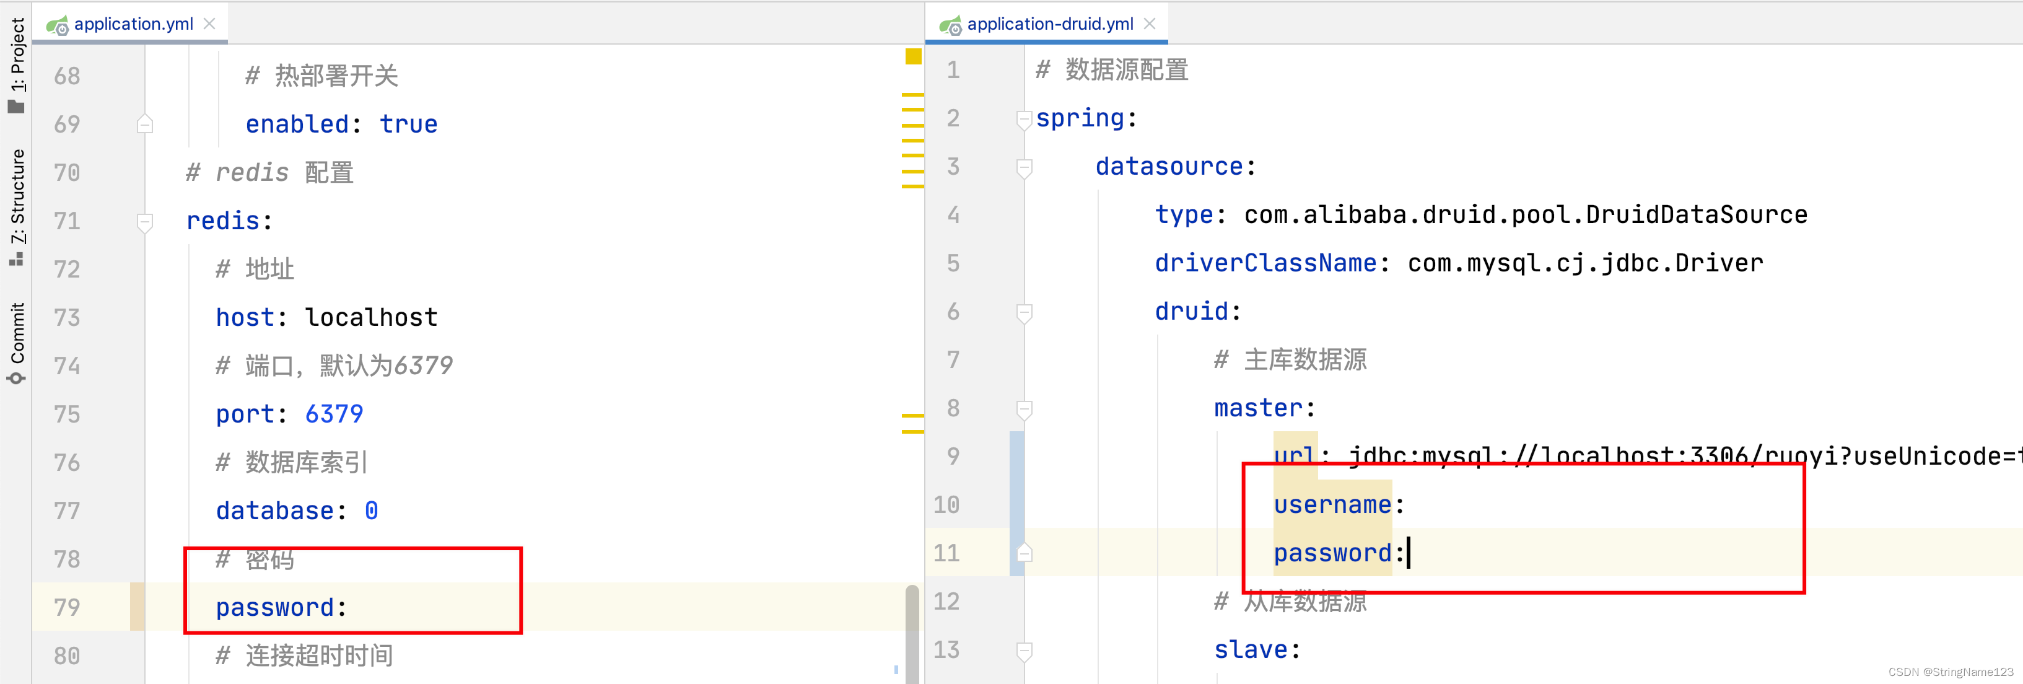Screen dimensions: 2023x684
Task: Open the Structure tool window
Action: 17,206
